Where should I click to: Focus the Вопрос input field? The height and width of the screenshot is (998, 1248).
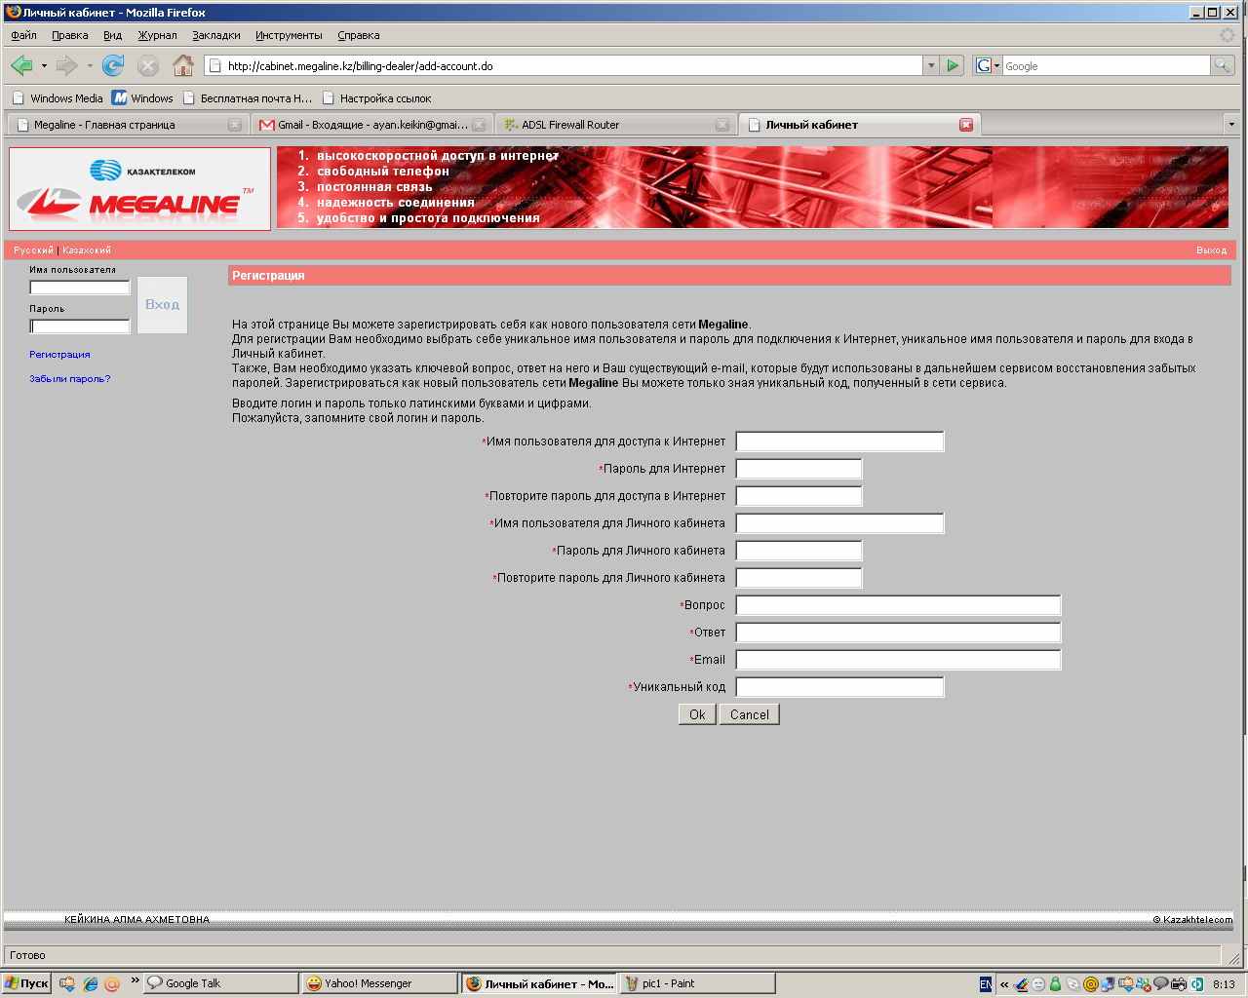click(898, 605)
